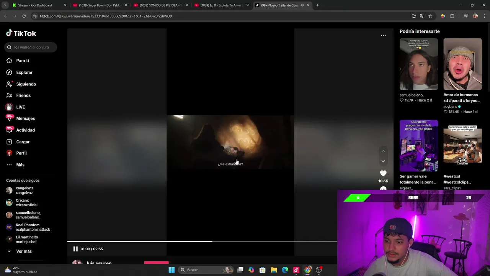The width and height of the screenshot is (490, 276).
Task: Go to previous video with up chevron
Action: pyautogui.click(x=383, y=151)
